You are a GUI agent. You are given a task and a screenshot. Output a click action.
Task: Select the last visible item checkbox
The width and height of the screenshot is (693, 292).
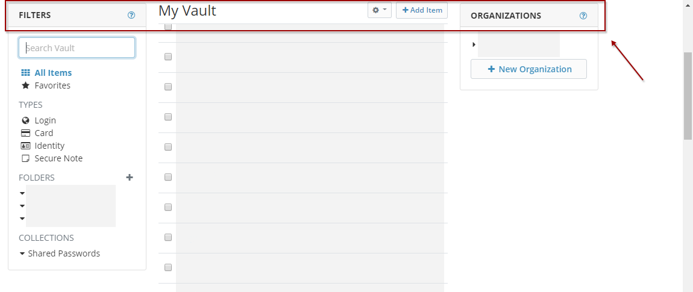coord(168,267)
